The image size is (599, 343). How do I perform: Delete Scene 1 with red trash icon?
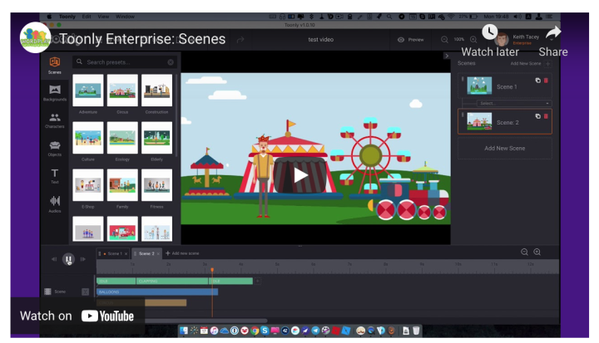546,81
